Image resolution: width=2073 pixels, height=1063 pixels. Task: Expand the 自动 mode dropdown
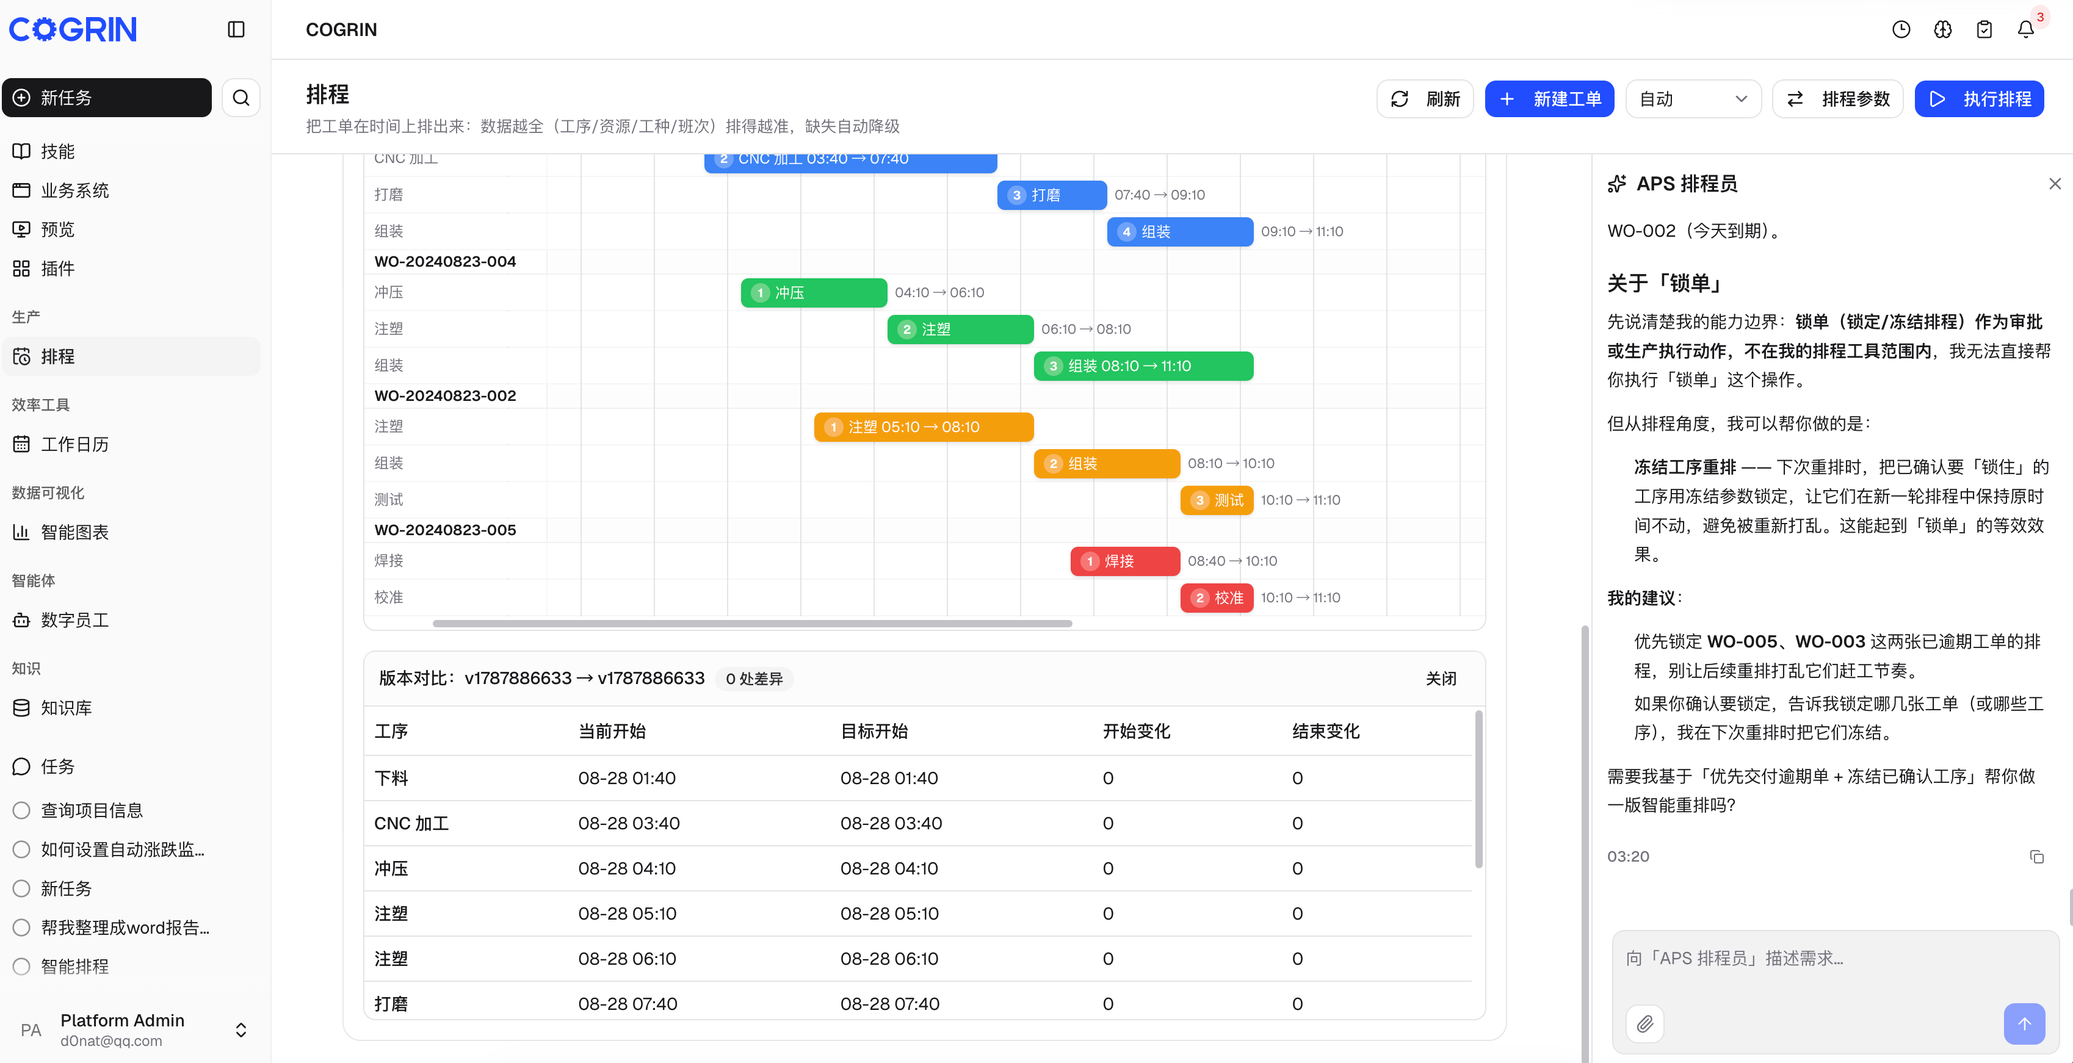point(1693,99)
